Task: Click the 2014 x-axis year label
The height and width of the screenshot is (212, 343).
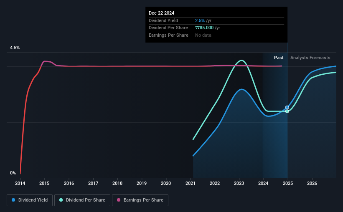Action: 20,183
